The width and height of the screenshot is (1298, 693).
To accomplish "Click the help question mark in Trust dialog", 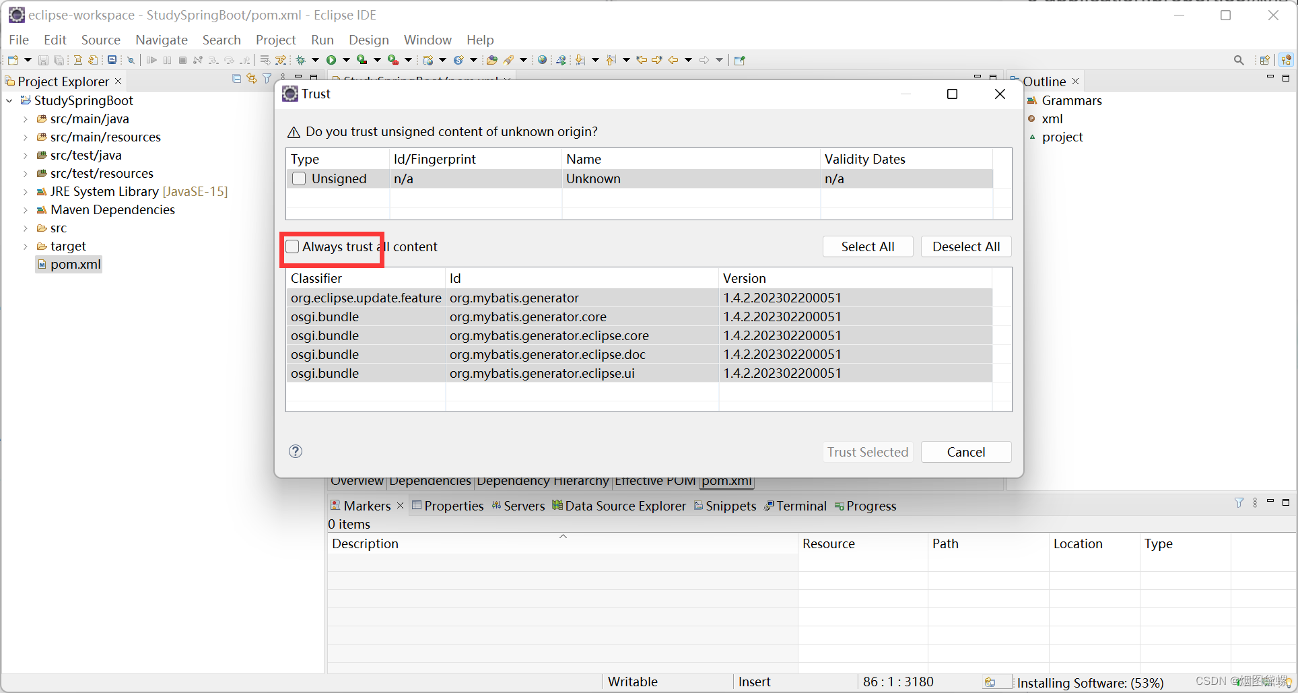I will [x=296, y=451].
